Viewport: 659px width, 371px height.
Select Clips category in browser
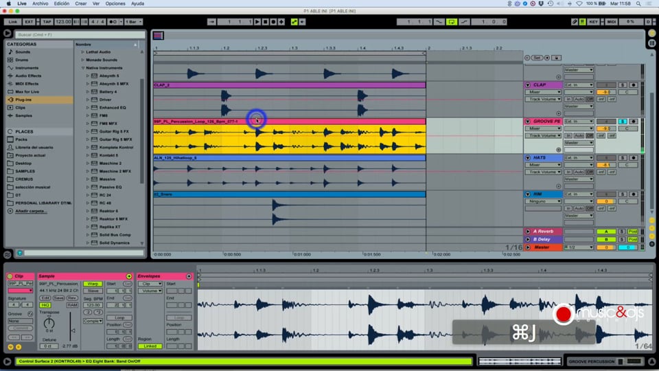point(20,108)
